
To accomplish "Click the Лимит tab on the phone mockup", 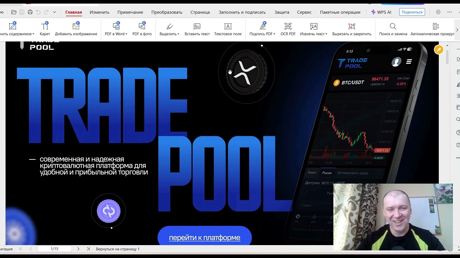I will pos(312,172).
